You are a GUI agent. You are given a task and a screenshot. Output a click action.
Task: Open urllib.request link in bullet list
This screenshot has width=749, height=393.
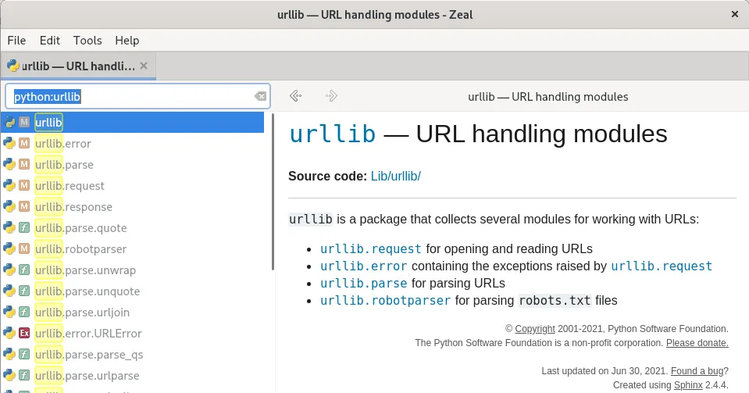pyautogui.click(x=371, y=248)
